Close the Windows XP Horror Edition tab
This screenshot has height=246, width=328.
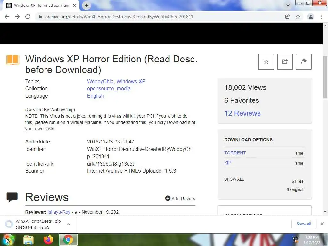74,5
